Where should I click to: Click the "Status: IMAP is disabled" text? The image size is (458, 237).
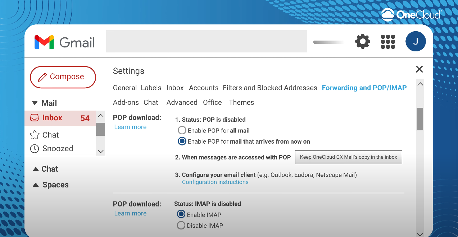pos(208,204)
